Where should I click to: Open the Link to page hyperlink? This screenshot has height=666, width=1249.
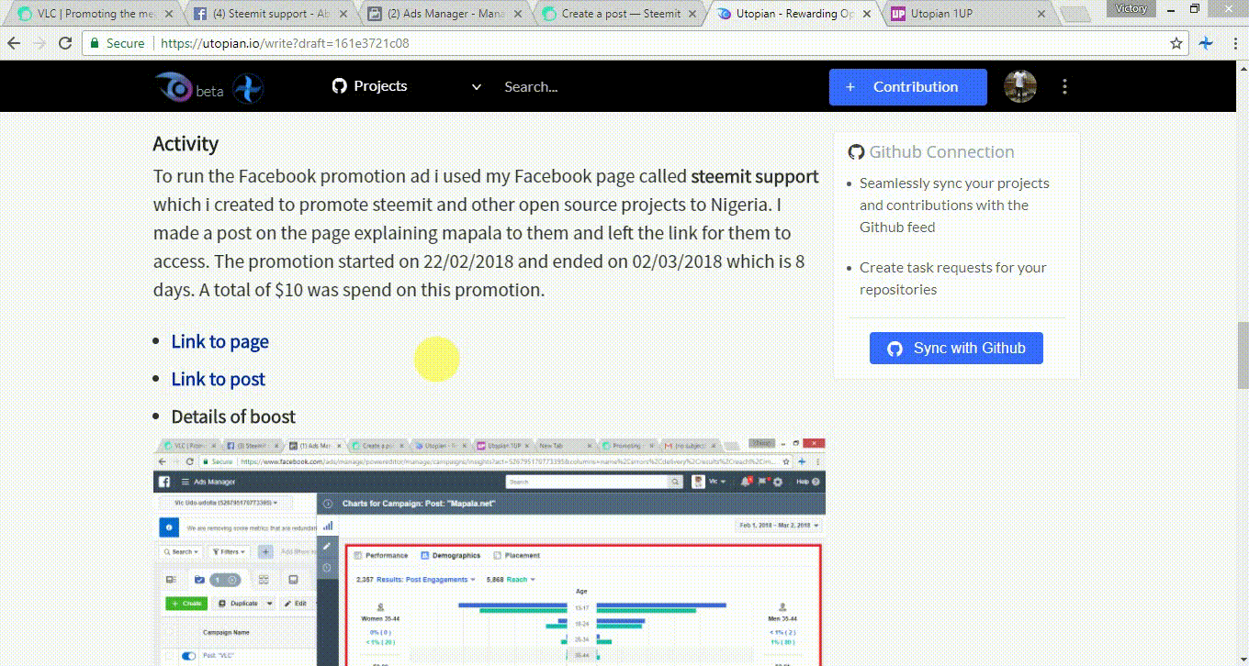click(219, 341)
